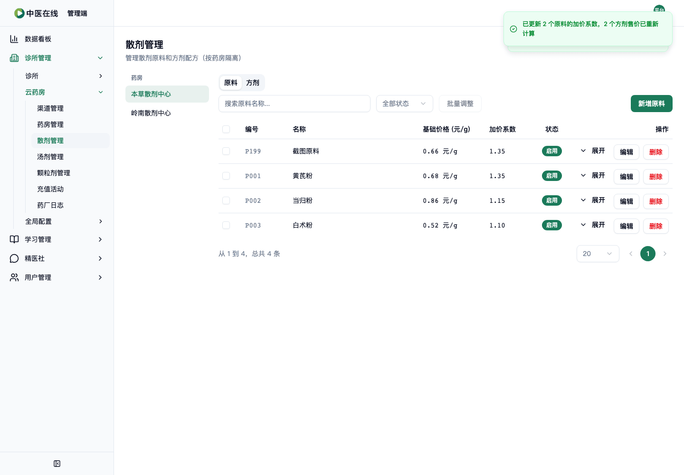Edit the 截图原料 row

click(x=627, y=152)
